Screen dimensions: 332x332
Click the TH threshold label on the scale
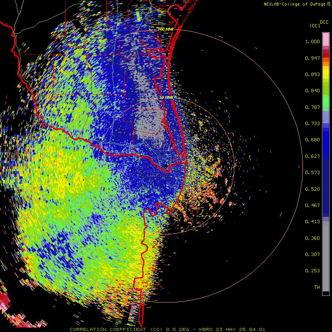[317, 287]
